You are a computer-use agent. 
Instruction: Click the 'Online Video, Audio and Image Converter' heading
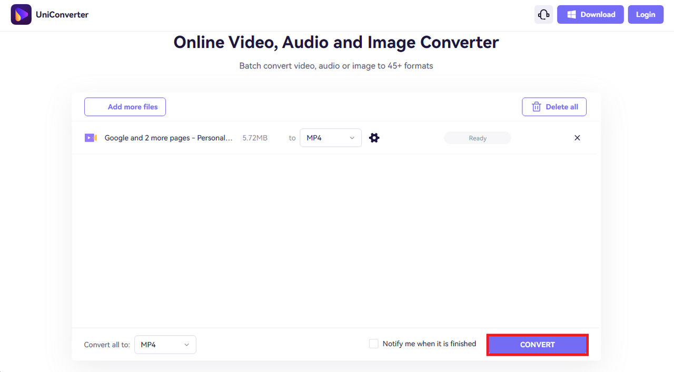[336, 42]
